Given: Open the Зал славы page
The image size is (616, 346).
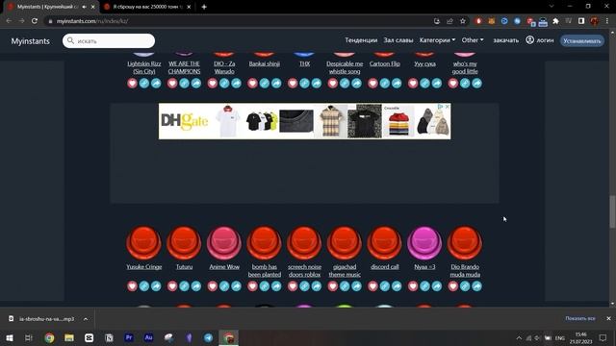Looking at the screenshot, I should (x=398, y=40).
